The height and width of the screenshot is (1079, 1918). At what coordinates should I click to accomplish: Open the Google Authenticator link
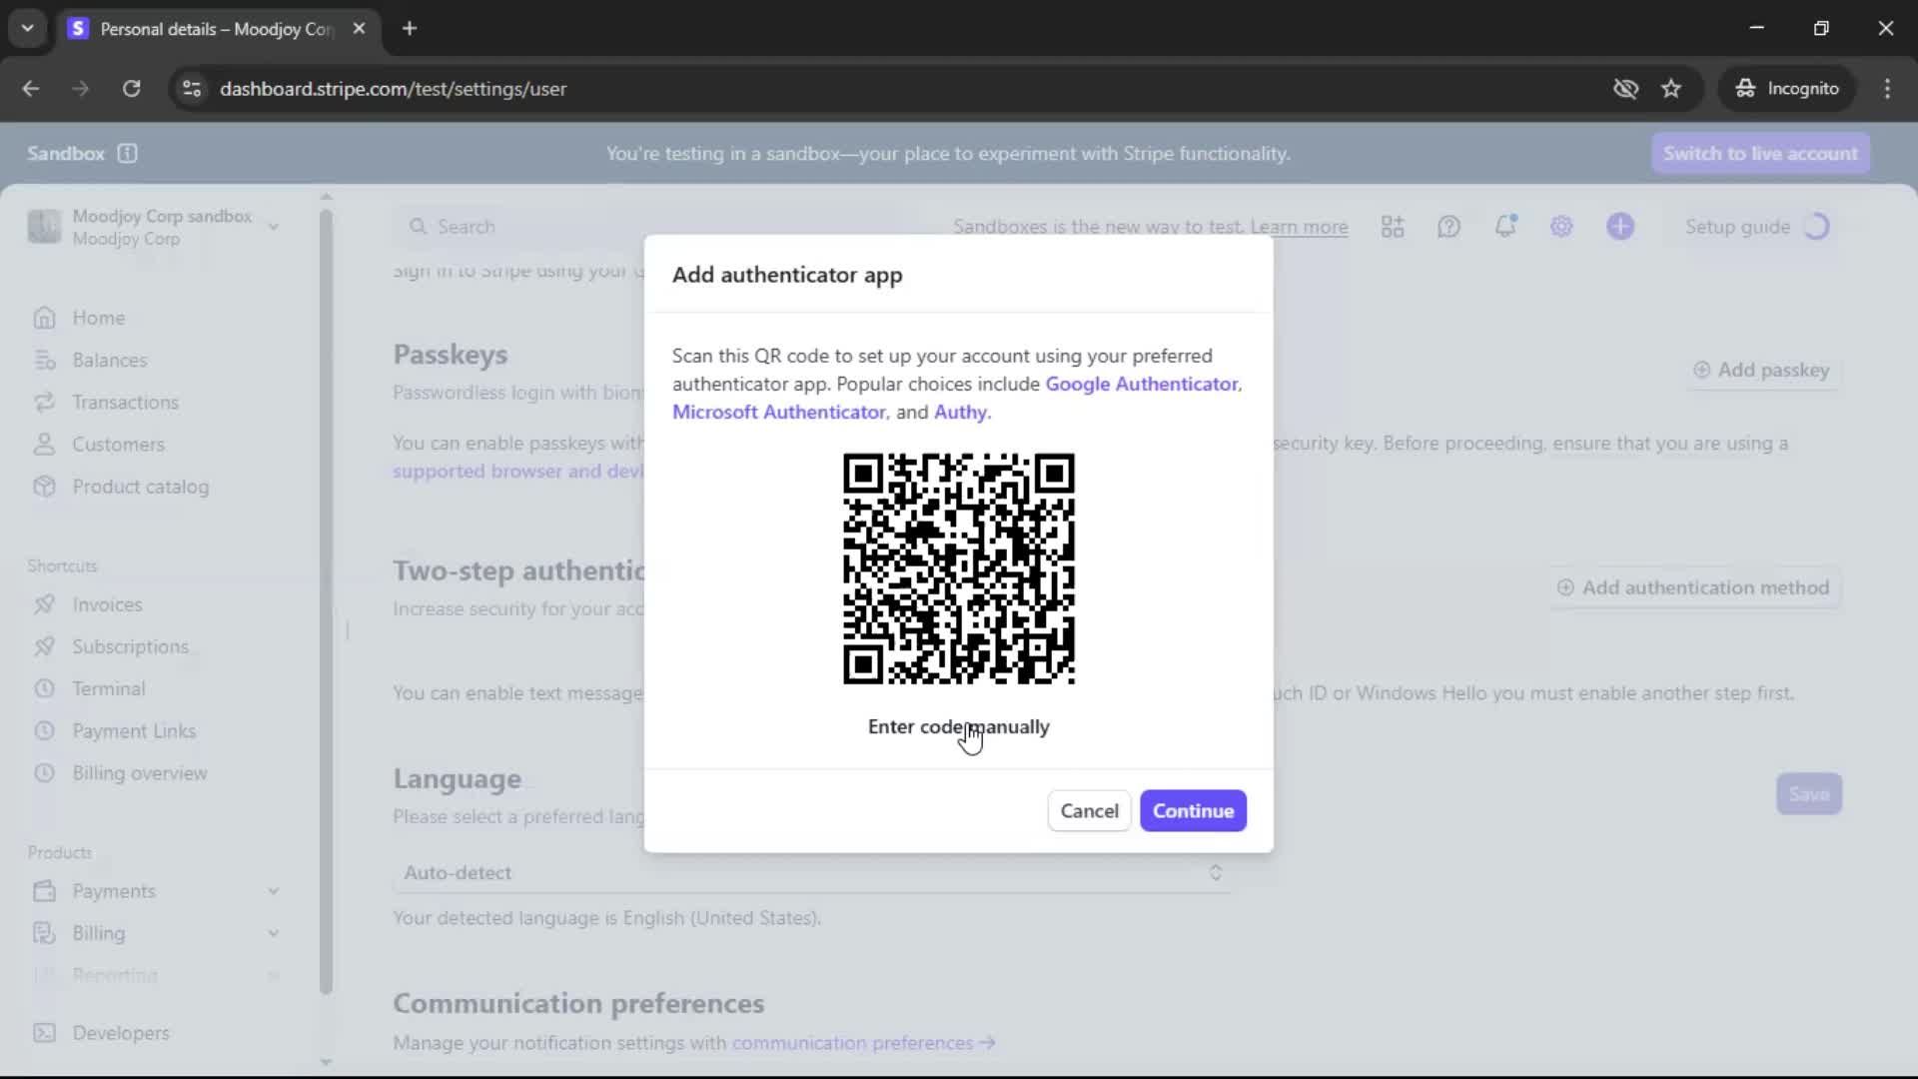tap(1141, 384)
